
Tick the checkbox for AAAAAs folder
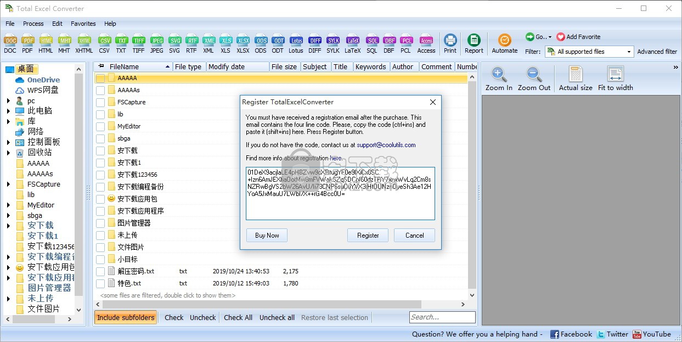pos(100,90)
